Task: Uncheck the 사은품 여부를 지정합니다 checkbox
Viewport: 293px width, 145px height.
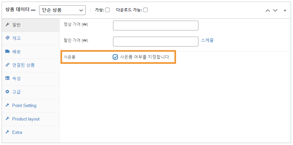Action: click(115, 57)
